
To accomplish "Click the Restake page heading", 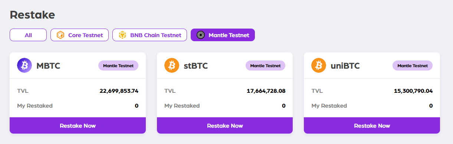I will coord(32,15).
